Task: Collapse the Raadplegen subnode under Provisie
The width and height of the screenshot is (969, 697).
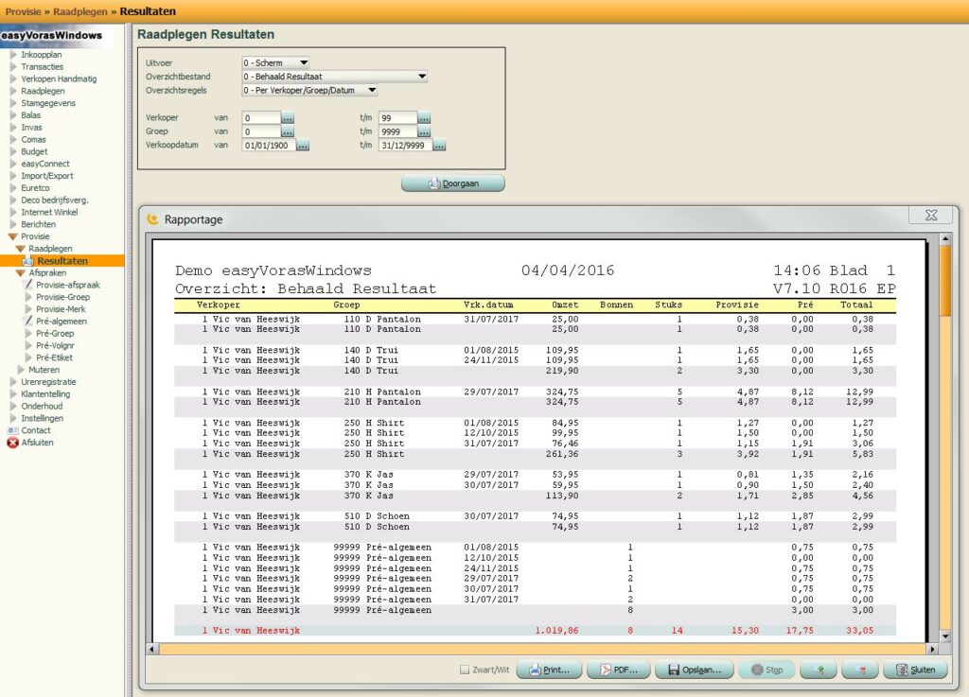Action: pyautogui.click(x=21, y=249)
